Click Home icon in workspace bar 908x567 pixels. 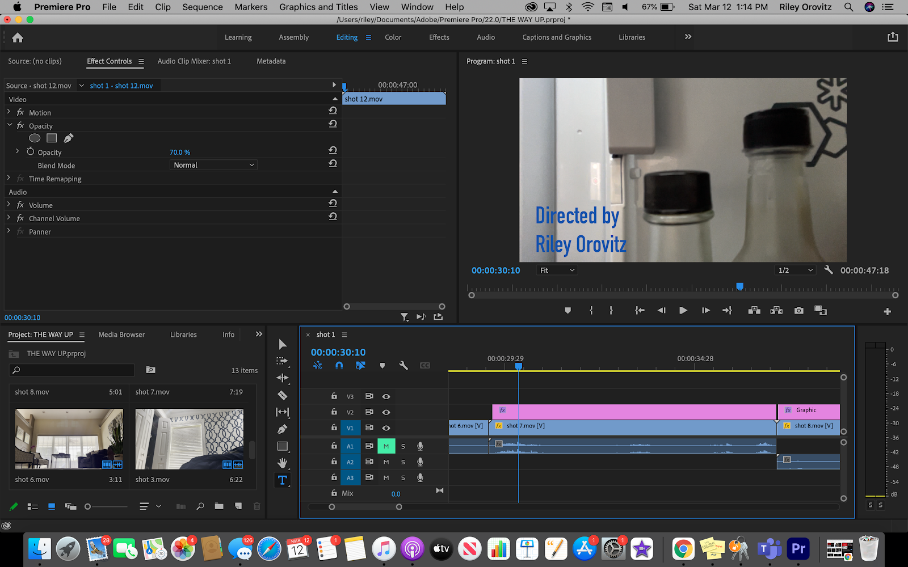point(18,37)
